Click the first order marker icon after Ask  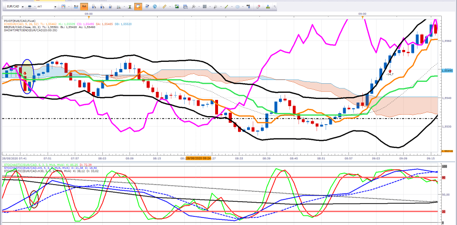(94, 6)
